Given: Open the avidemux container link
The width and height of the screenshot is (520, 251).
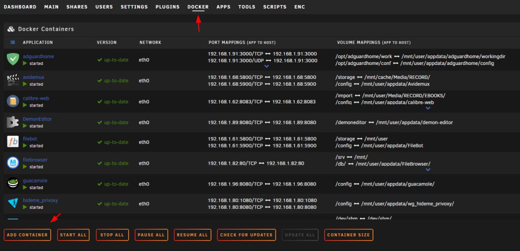Looking at the screenshot, I should pyautogui.click(x=33, y=77).
